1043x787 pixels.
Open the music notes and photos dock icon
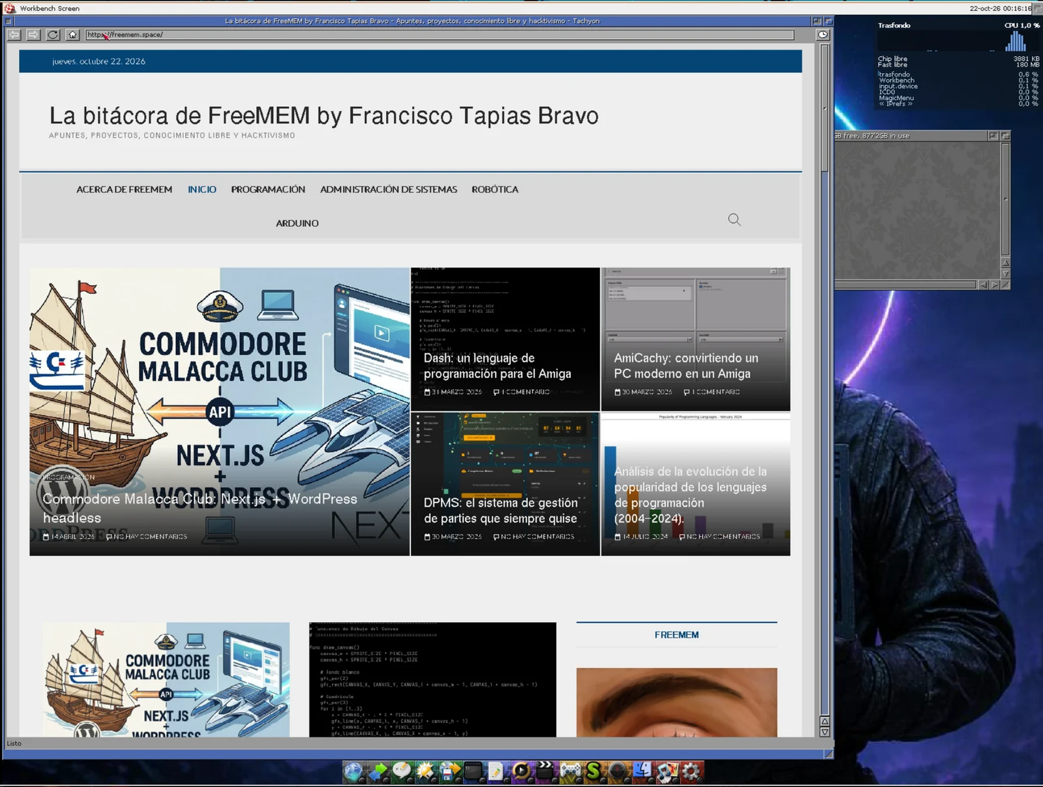(667, 772)
